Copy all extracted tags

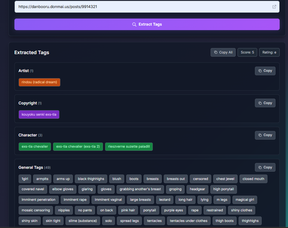pos(223,52)
